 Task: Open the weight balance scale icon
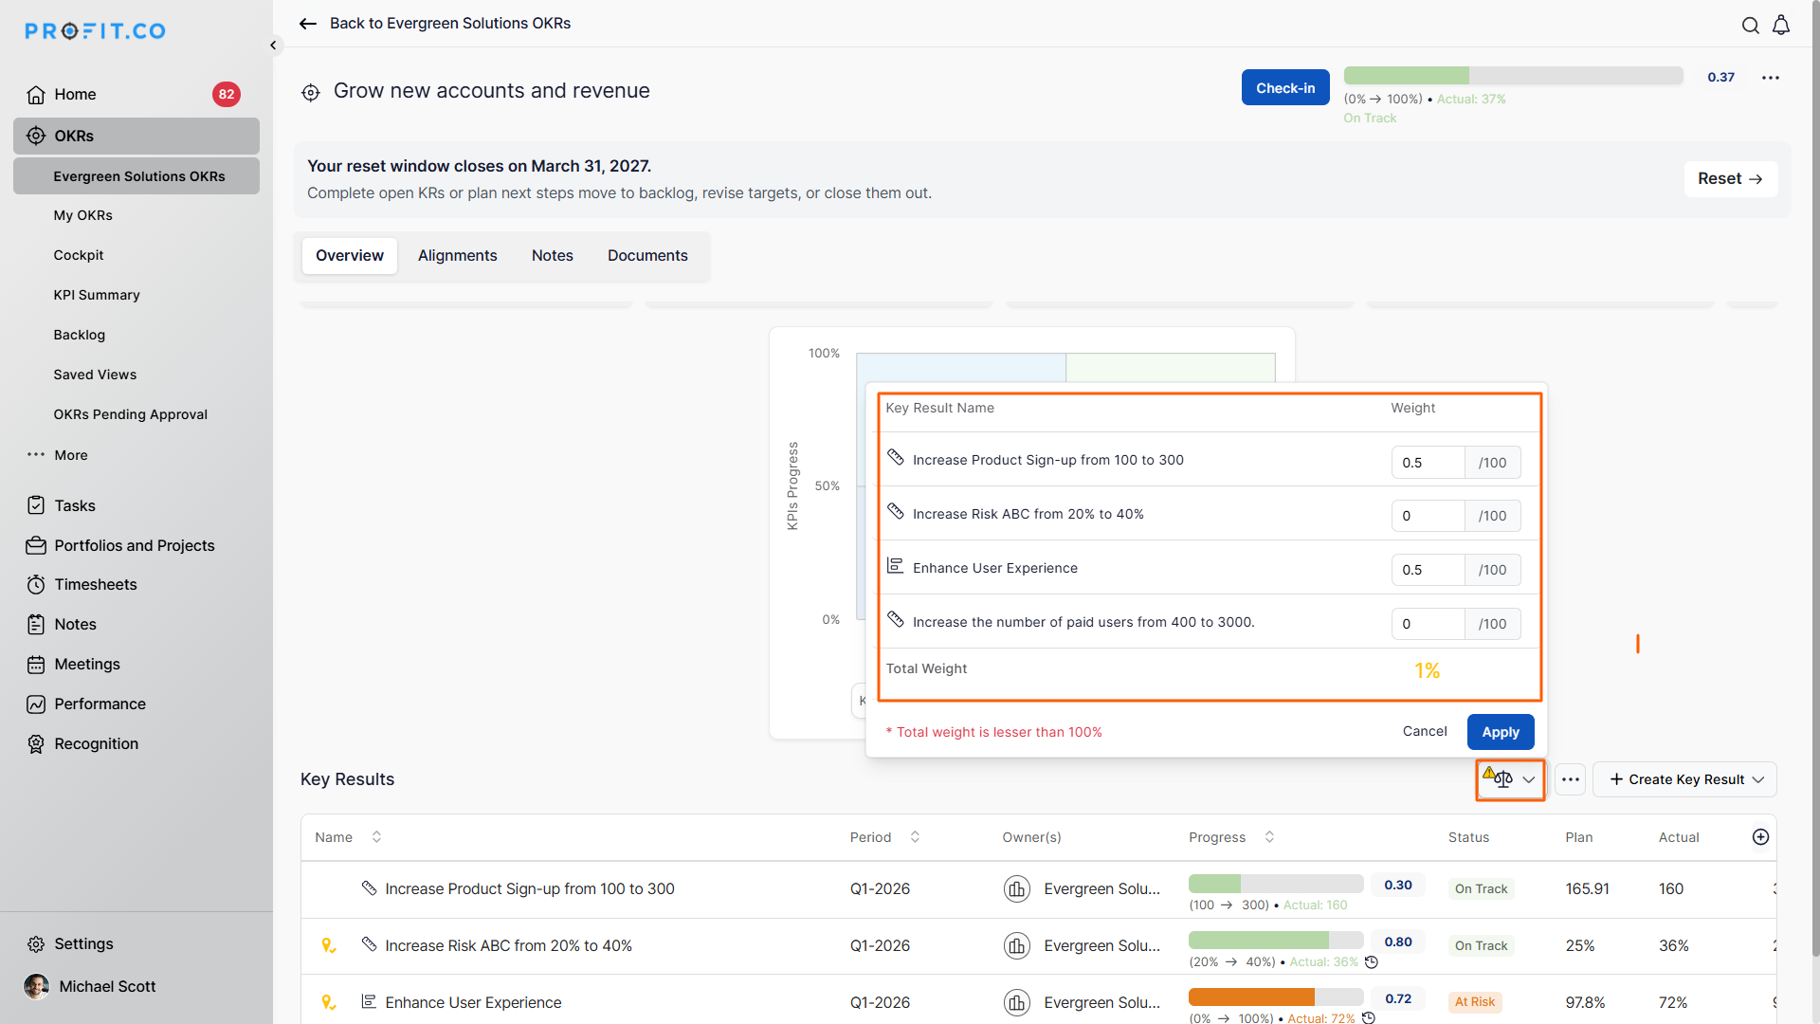(x=1502, y=779)
